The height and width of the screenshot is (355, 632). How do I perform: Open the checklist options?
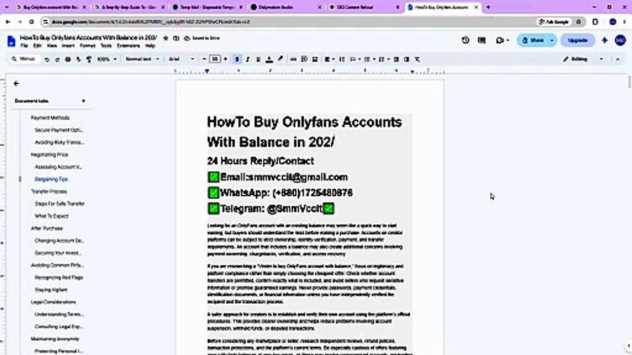coord(355,59)
